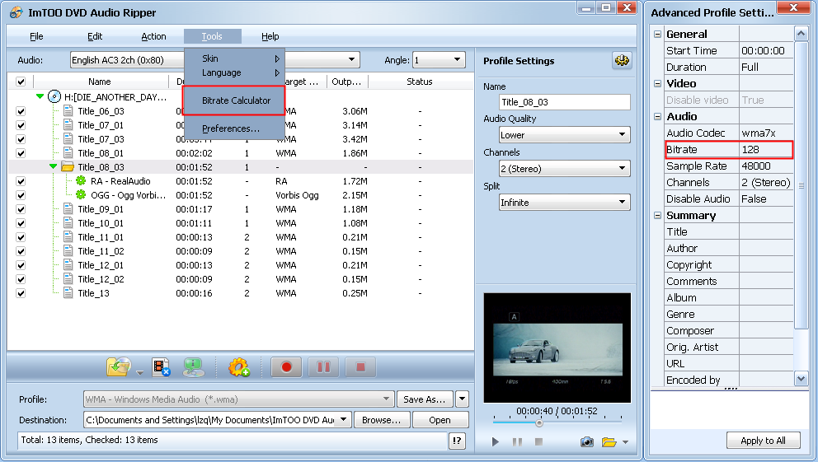Collapse the Summary section in Advanced Profile

point(657,215)
